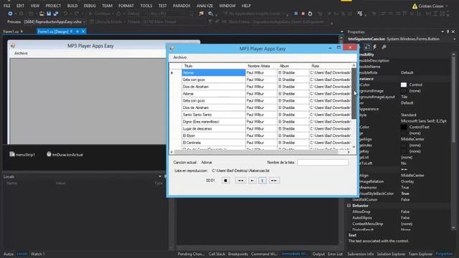
Task: Open the Pending Changes tab
Action: 191,254
